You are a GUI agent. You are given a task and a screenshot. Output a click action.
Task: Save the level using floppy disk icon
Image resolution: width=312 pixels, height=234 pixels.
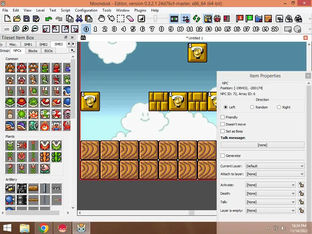pos(27,19)
